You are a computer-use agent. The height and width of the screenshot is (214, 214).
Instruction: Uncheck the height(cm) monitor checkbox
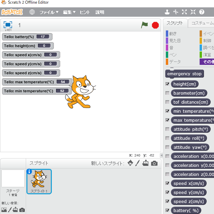point(167,84)
